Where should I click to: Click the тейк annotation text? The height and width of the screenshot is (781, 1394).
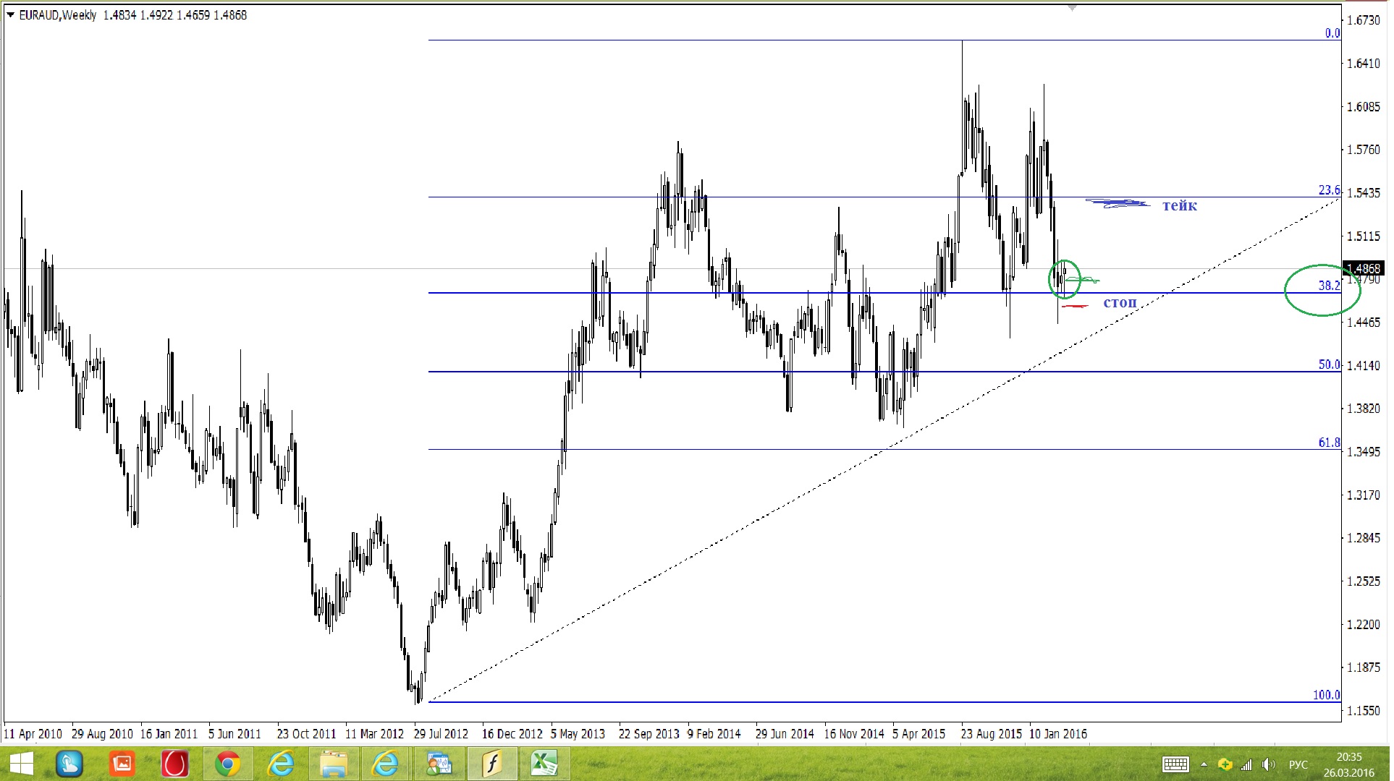(x=1180, y=206)
